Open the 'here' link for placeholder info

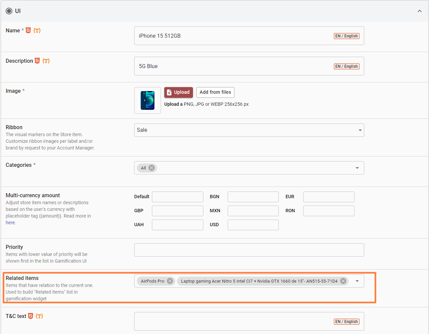pos(10,223)
